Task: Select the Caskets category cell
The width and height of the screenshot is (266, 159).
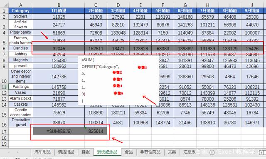Action: point(21,104)
